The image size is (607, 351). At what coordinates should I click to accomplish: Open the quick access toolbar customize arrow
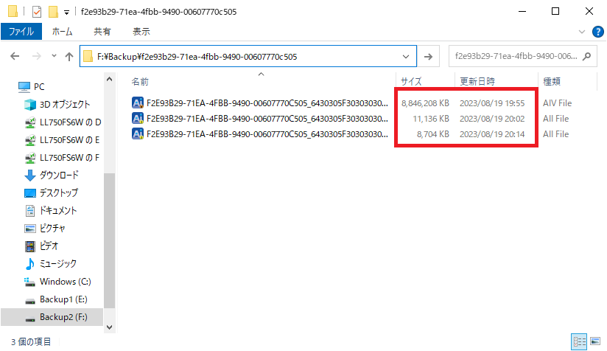(66, 13)
